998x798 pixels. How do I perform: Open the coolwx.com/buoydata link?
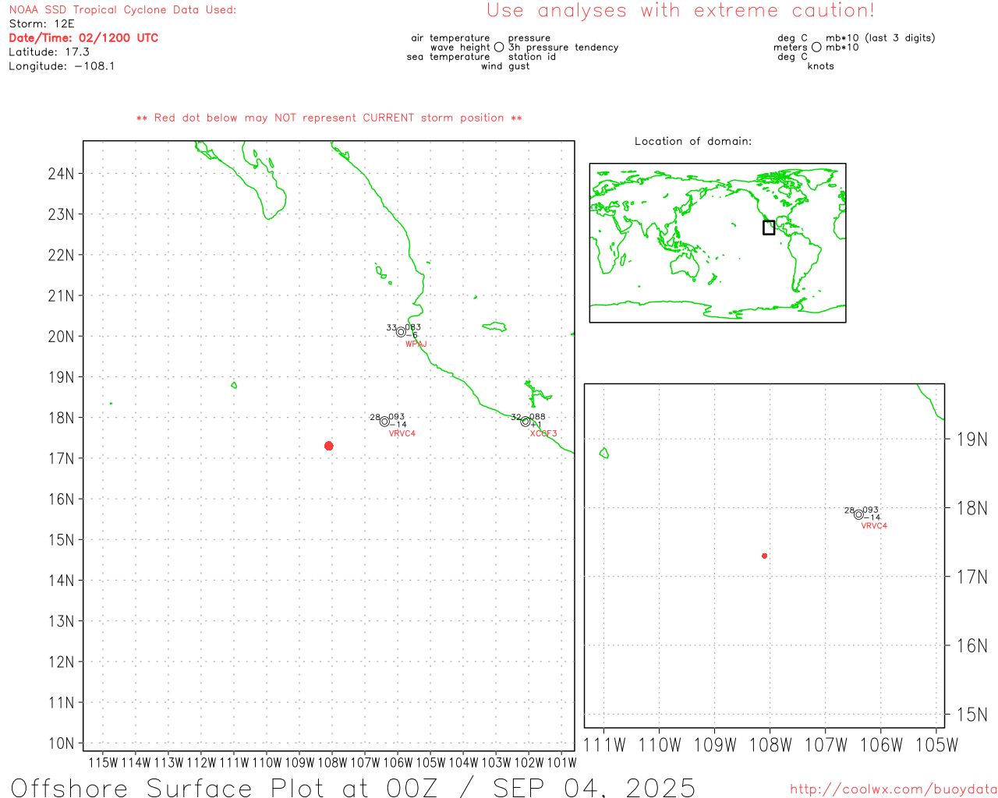tap(894, 789)
